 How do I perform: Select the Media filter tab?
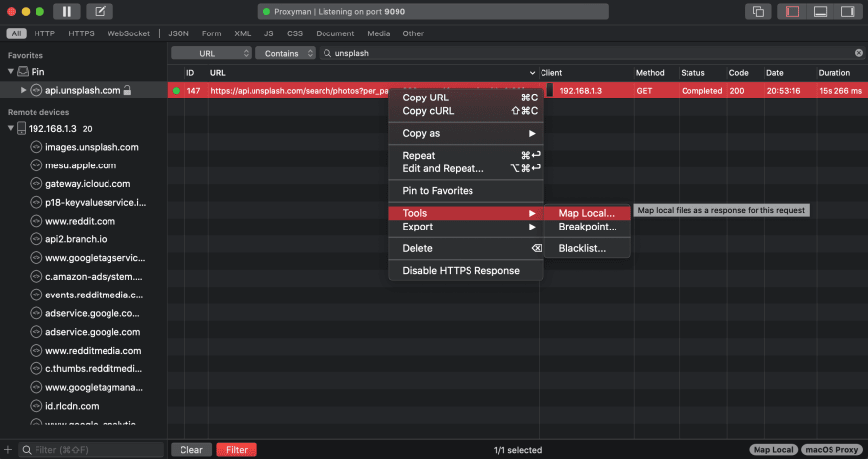coord(378,33)
